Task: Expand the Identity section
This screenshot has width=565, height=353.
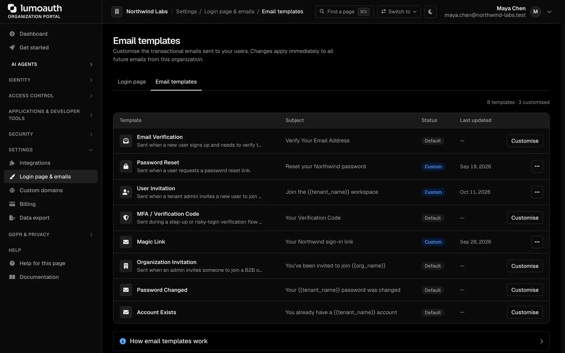Action: click(x=51, y=80)
